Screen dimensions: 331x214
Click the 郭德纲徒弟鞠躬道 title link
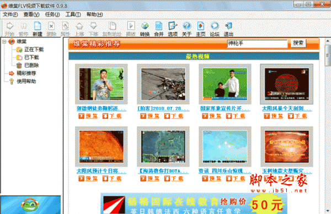pos(102,109)
